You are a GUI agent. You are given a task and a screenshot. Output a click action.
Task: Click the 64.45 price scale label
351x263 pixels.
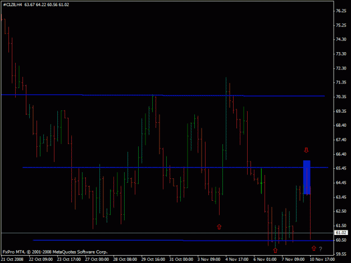pyautogui.click(x=341, y=183)
